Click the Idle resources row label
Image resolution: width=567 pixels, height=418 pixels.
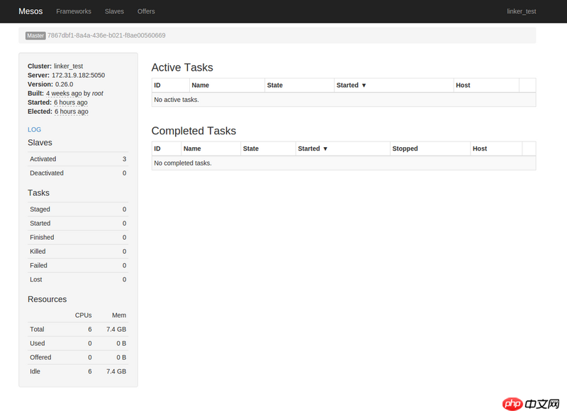coord(35,371)
